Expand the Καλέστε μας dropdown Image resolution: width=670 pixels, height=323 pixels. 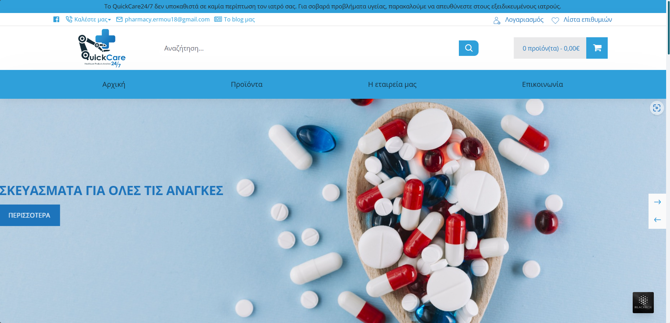coord(88,19)
